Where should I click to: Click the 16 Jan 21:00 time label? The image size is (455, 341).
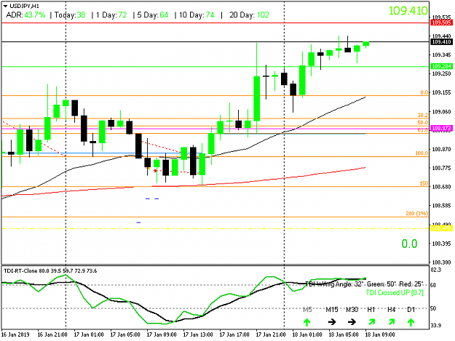(x=52, y=334)
